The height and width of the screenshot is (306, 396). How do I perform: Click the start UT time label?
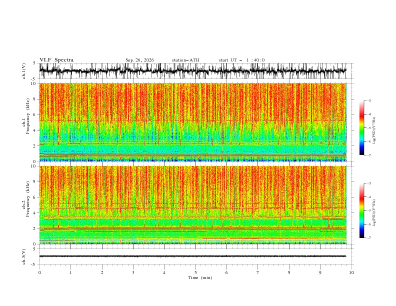tap(241, 60)
